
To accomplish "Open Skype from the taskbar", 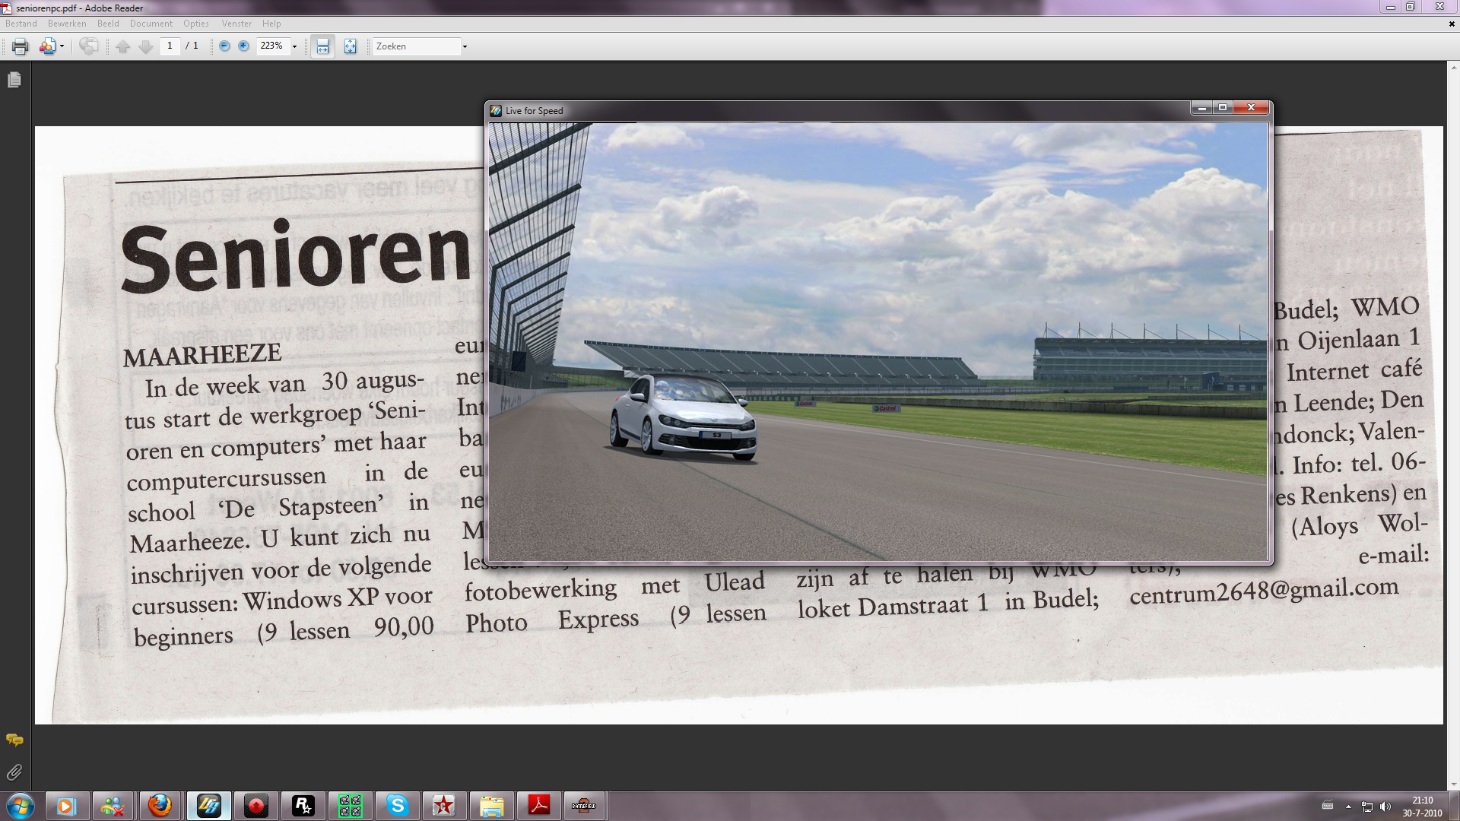I will point(397,805).
